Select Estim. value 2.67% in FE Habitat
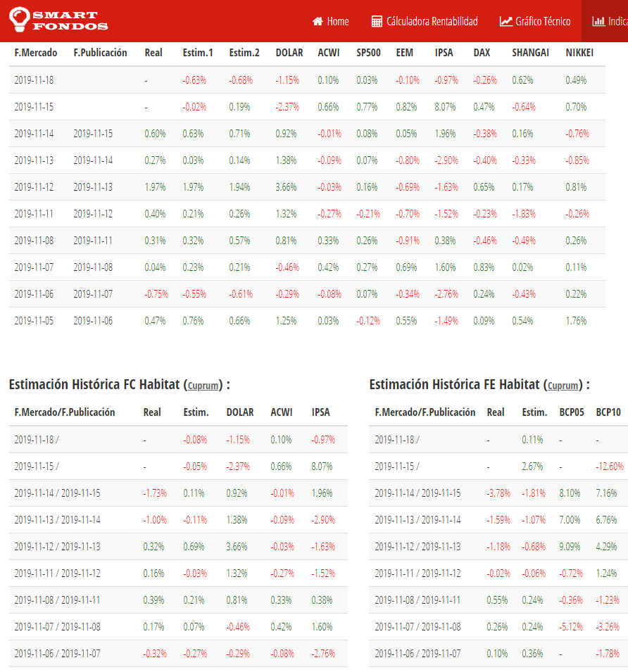 click(532, 467)
